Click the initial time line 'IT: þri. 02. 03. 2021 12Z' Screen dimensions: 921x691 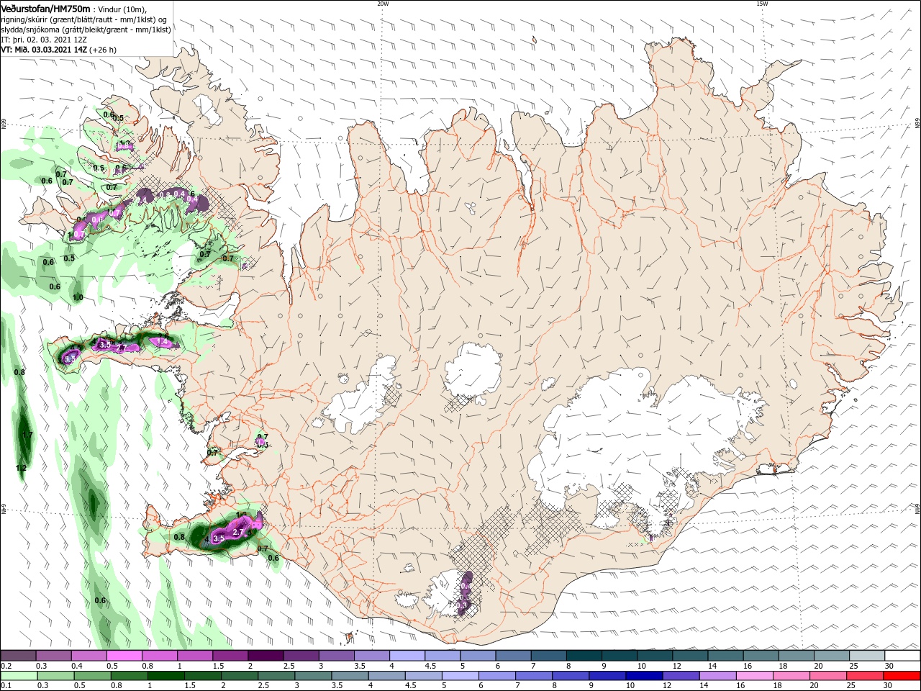44,40
